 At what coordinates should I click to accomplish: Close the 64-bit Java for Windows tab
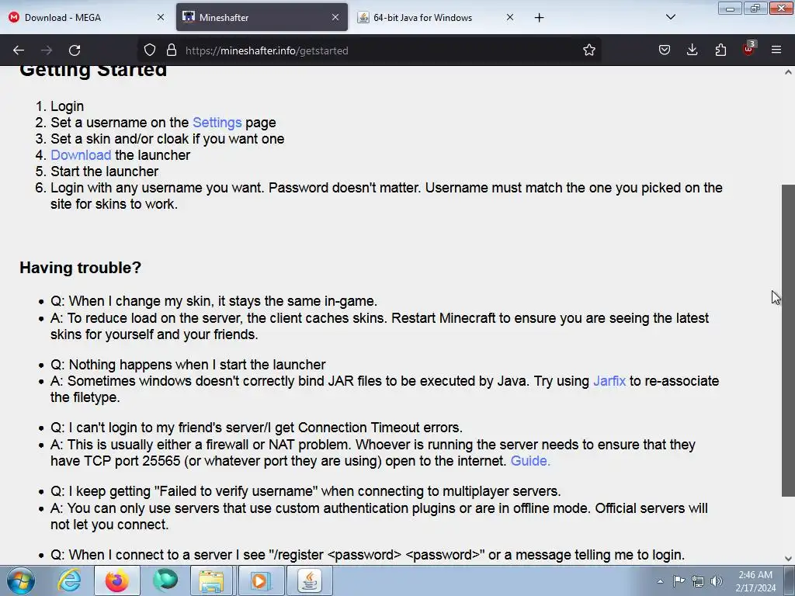pos(510,17)
